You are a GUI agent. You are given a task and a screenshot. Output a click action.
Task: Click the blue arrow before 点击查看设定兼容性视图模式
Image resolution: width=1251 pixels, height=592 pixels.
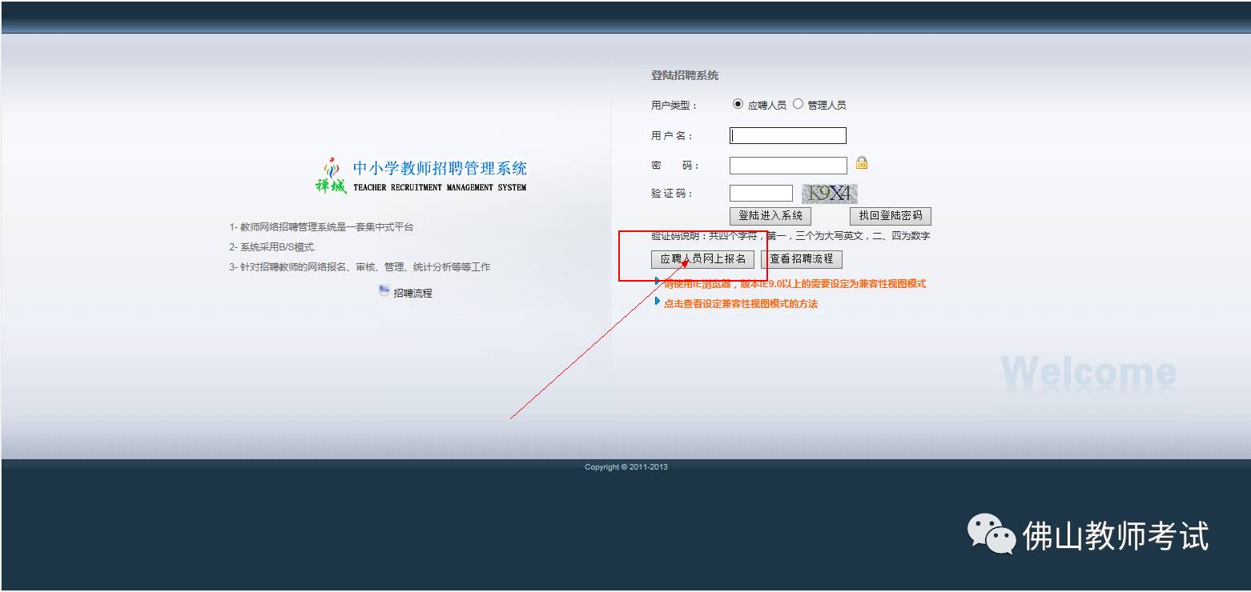tap(658, 302)
